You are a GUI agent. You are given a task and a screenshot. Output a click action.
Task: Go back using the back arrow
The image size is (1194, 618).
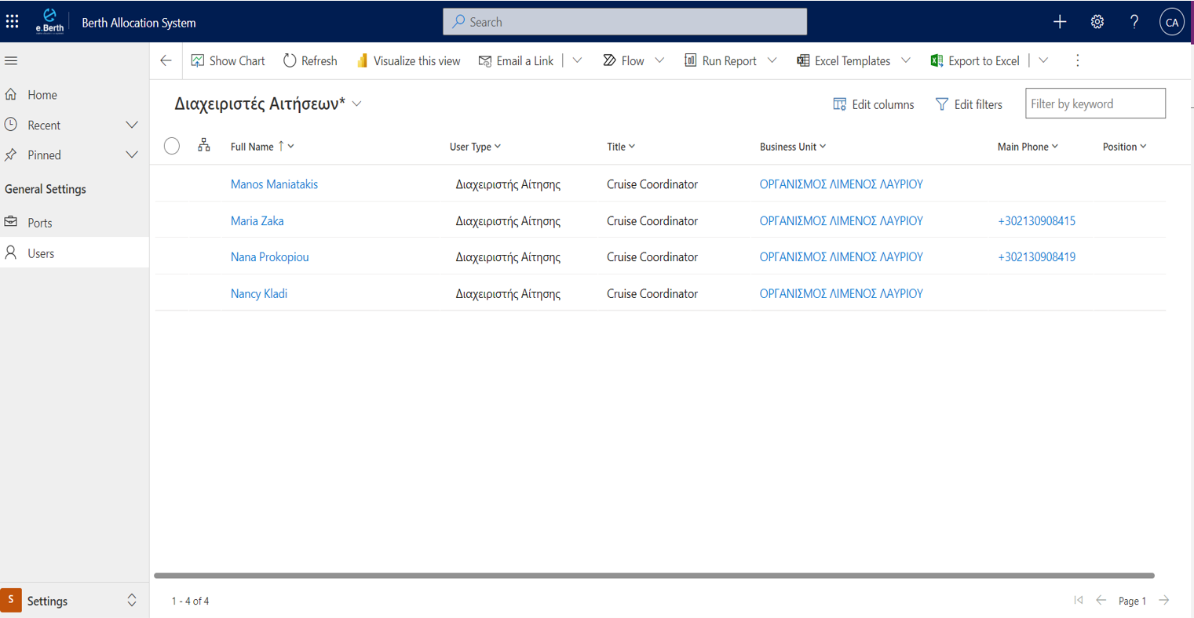166,60
